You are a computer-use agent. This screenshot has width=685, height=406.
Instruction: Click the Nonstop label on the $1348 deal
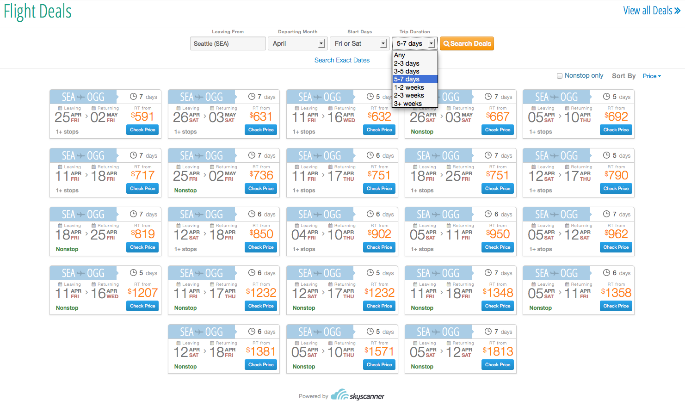(422, 308)
